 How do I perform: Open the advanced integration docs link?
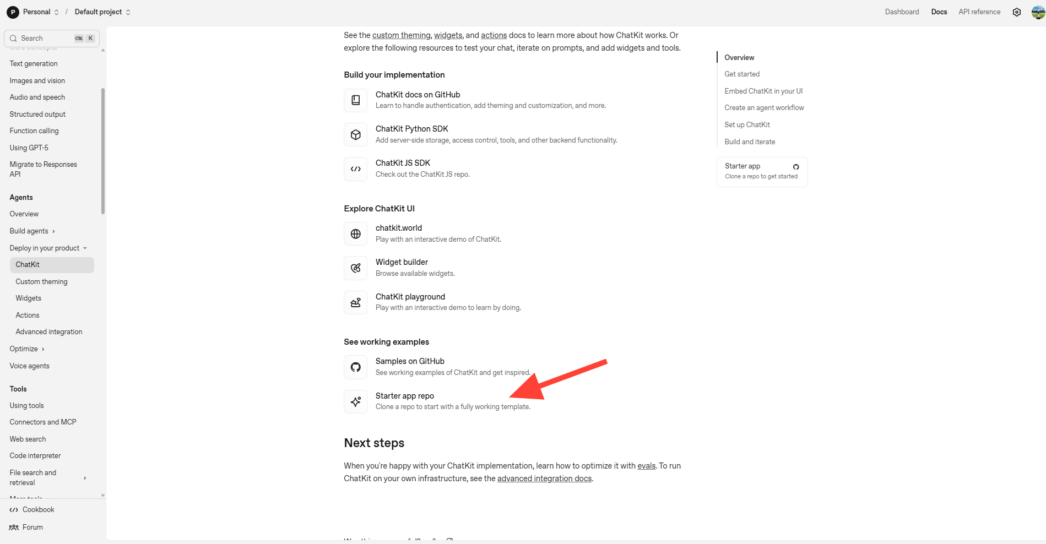click(544, 478)
